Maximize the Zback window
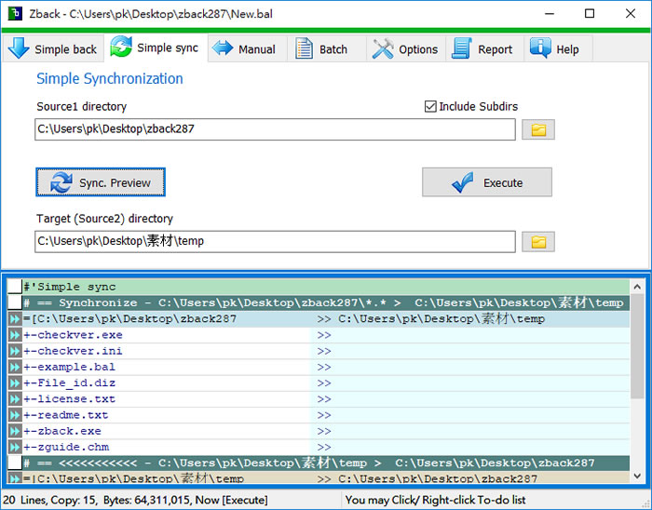652x510 pixels. point(590,14)
